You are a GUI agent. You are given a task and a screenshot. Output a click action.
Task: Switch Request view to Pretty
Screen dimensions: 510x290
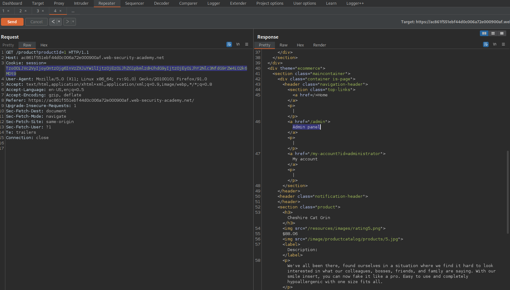coord(8,45)
